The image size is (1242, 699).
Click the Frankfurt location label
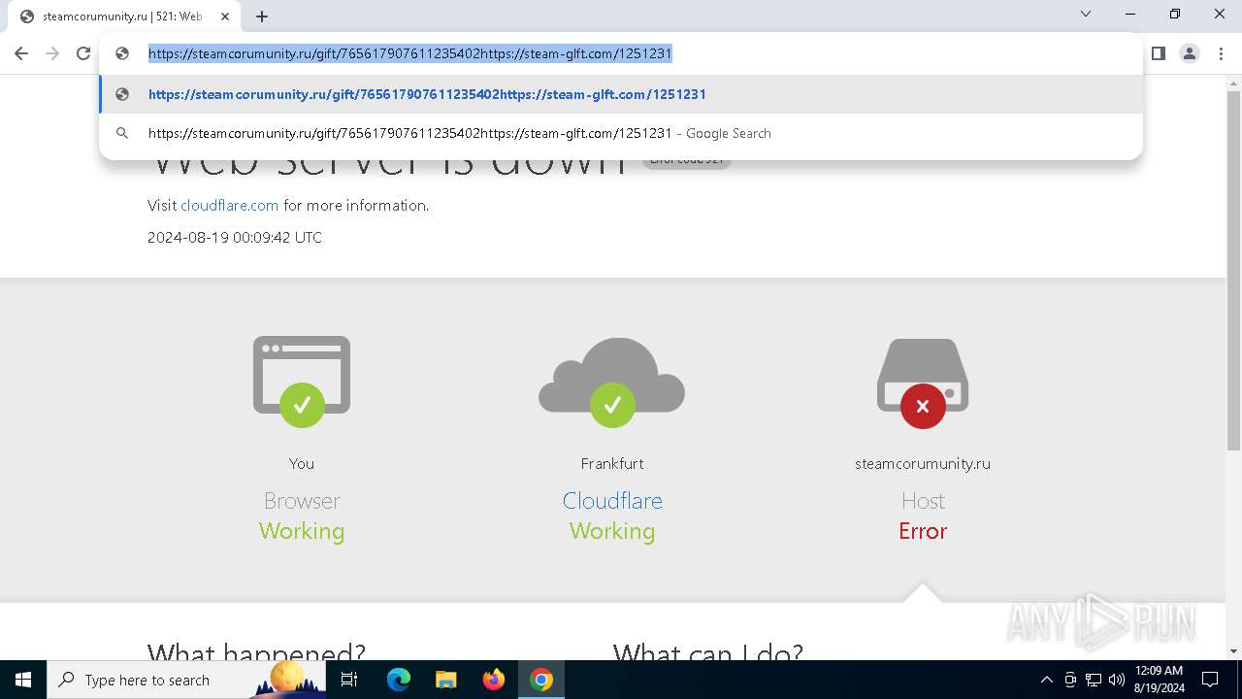[x=612, y=464]
